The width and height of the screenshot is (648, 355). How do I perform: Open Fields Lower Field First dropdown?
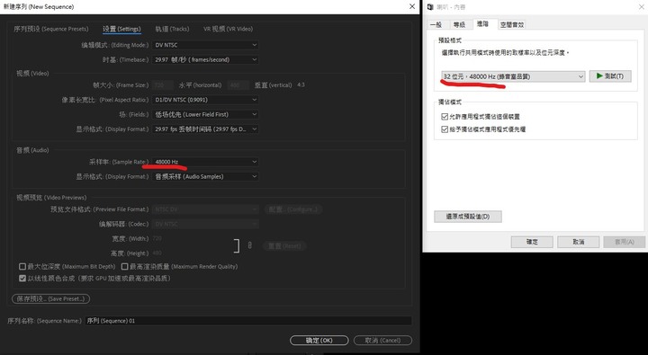(205, 114)
